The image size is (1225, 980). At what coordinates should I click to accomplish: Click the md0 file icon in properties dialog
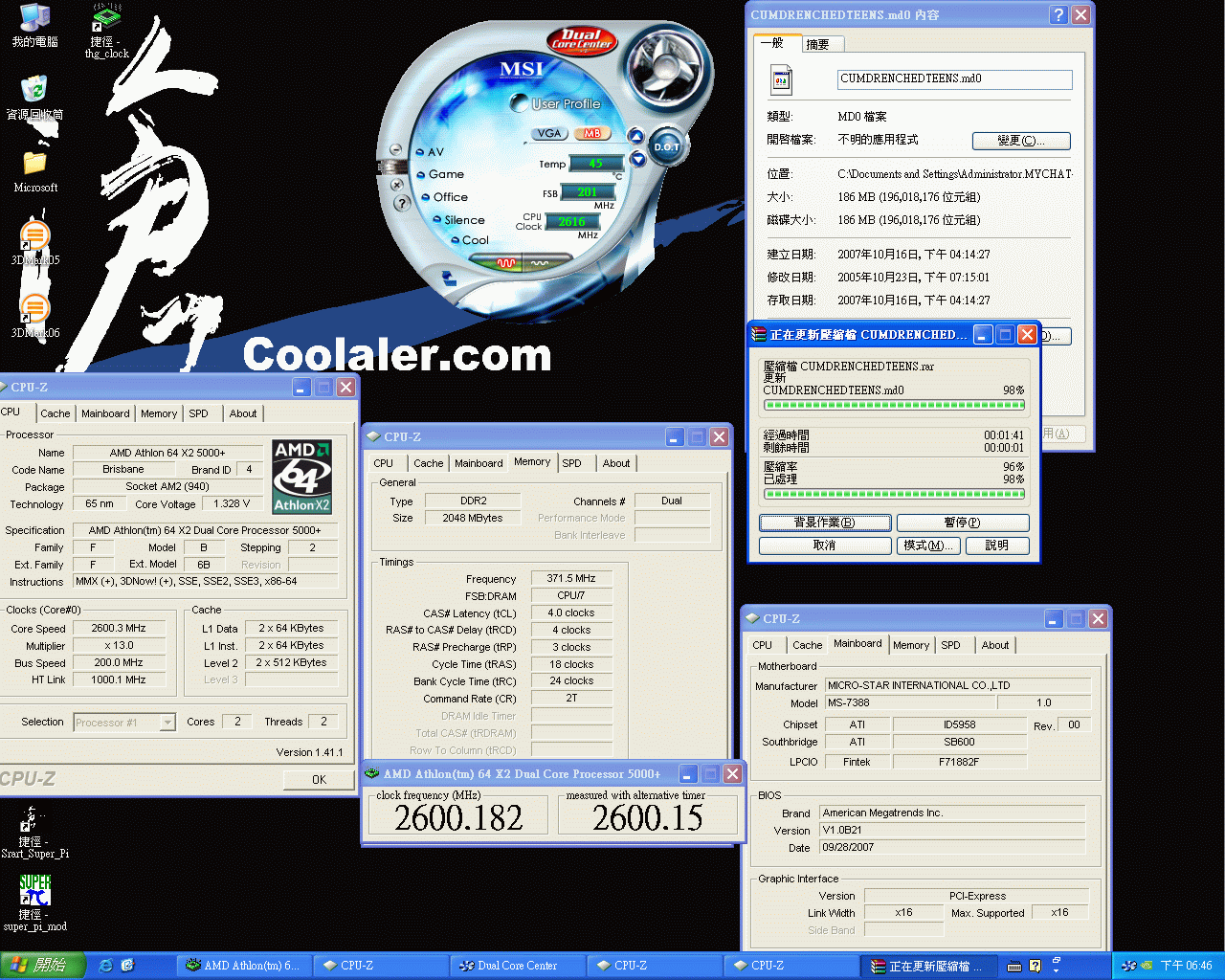(782, 80)
